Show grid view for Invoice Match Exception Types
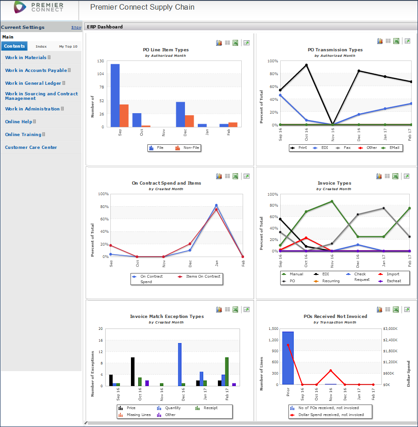Image resolution: width=418 pixels, height=427 pixels. click(227, 309)
